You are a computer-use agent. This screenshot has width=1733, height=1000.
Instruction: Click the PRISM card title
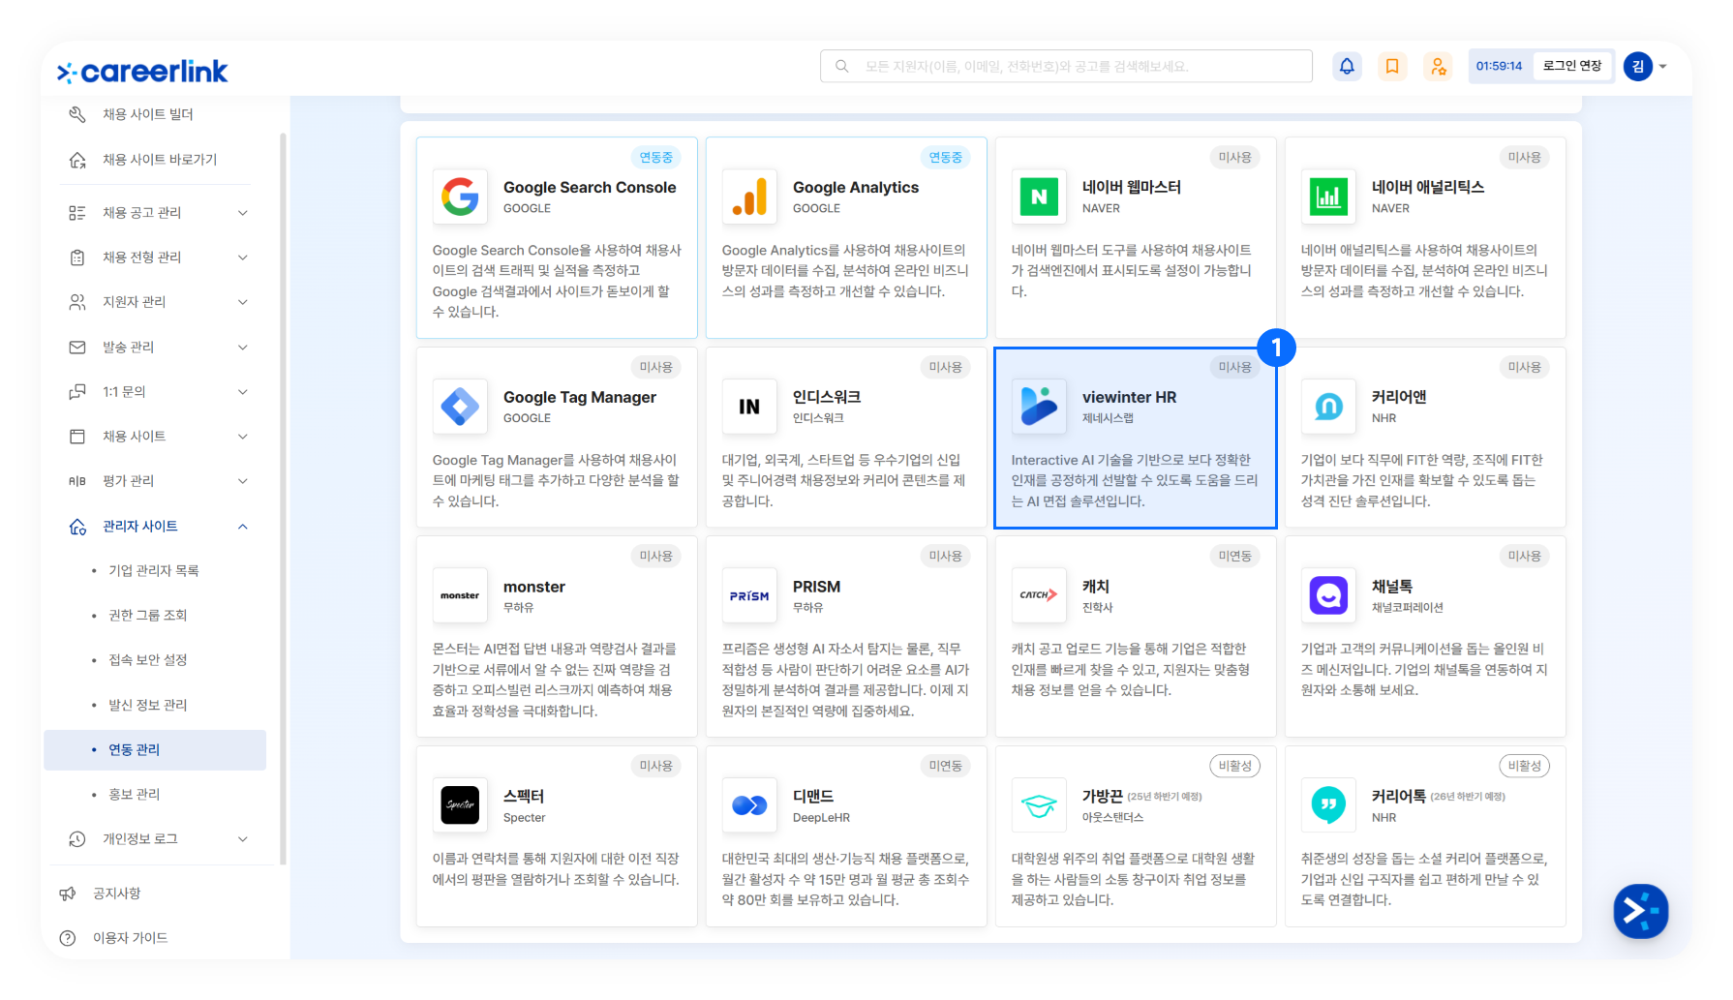(816, 587)
